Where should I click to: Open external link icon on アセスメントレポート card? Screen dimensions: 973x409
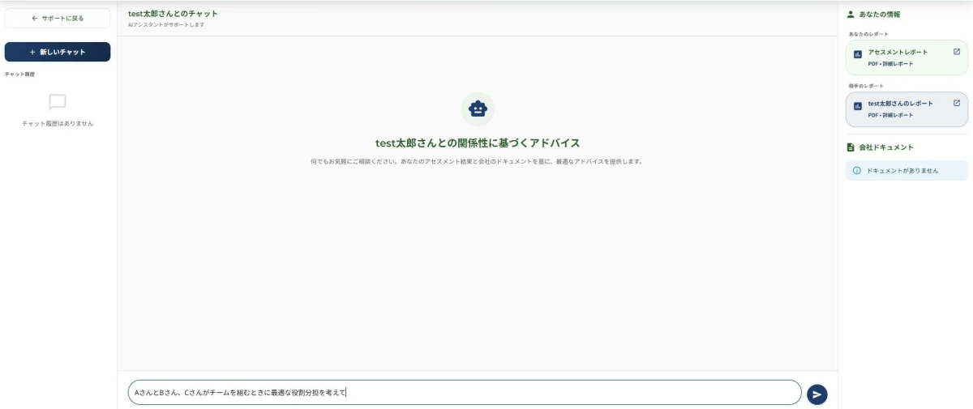956,52
